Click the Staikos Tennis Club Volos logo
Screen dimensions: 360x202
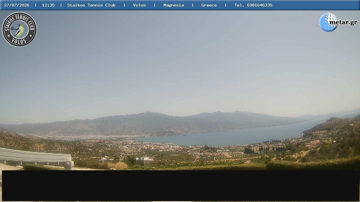click(x=19, y=29)
